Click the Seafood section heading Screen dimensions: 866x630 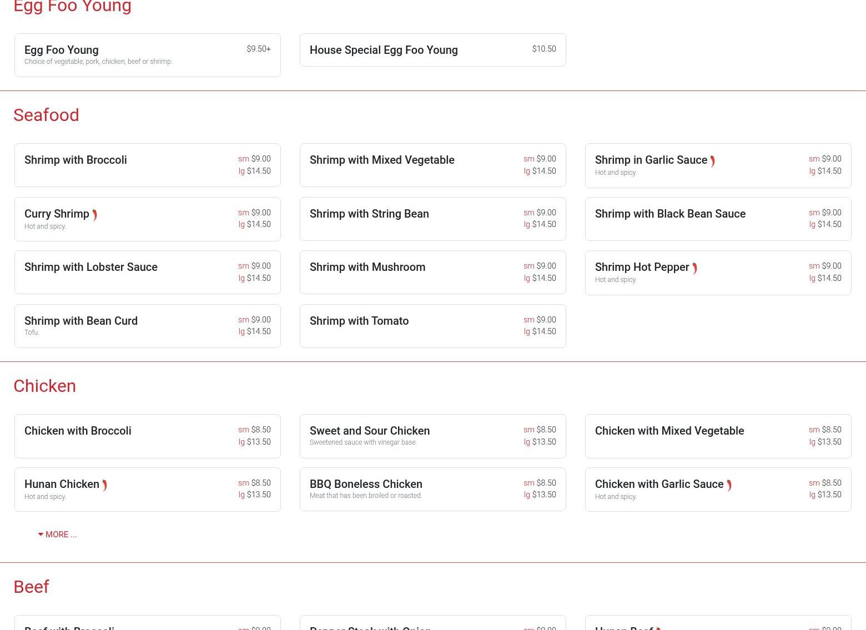tap(46, 115)
